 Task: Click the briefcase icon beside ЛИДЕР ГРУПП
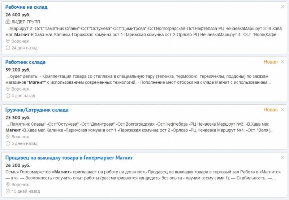[x=8, y=22]
